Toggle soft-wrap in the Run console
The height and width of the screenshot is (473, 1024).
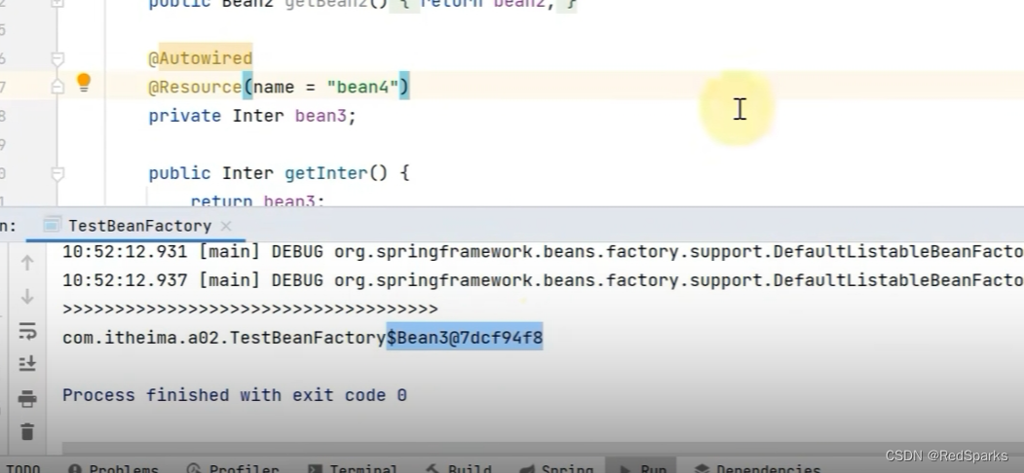26,331
